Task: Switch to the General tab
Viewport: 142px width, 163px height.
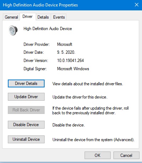Action: click(11, 17)
